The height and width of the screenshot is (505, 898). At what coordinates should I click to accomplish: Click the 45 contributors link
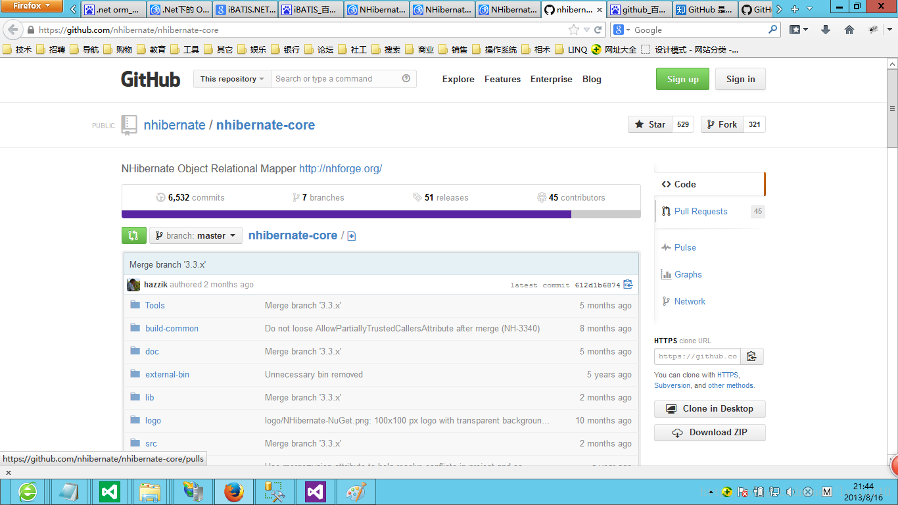click(x=571, y=197)
